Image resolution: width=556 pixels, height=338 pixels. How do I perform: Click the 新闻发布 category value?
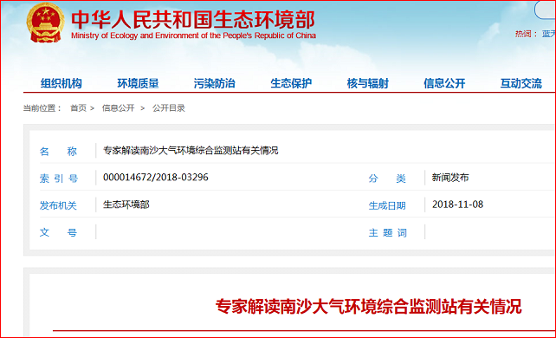pyautogui.click(x=450, y=178)
